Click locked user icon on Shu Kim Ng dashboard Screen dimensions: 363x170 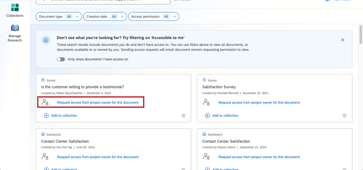coord(45,156)
